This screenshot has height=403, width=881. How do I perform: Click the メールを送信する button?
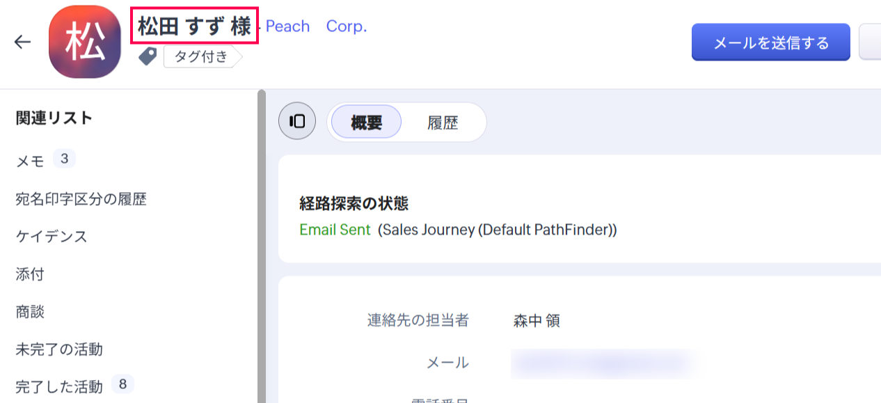[x=770, y=42]
